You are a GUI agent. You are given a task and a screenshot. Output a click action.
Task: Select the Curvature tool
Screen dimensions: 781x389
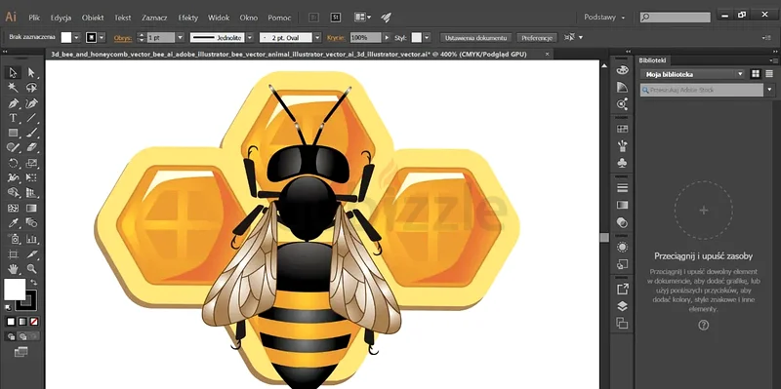tap(31, 103)
